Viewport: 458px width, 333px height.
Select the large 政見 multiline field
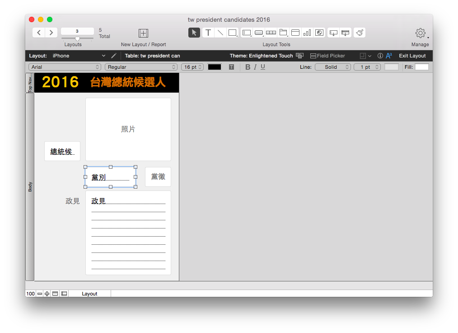(x=128, y=233)
